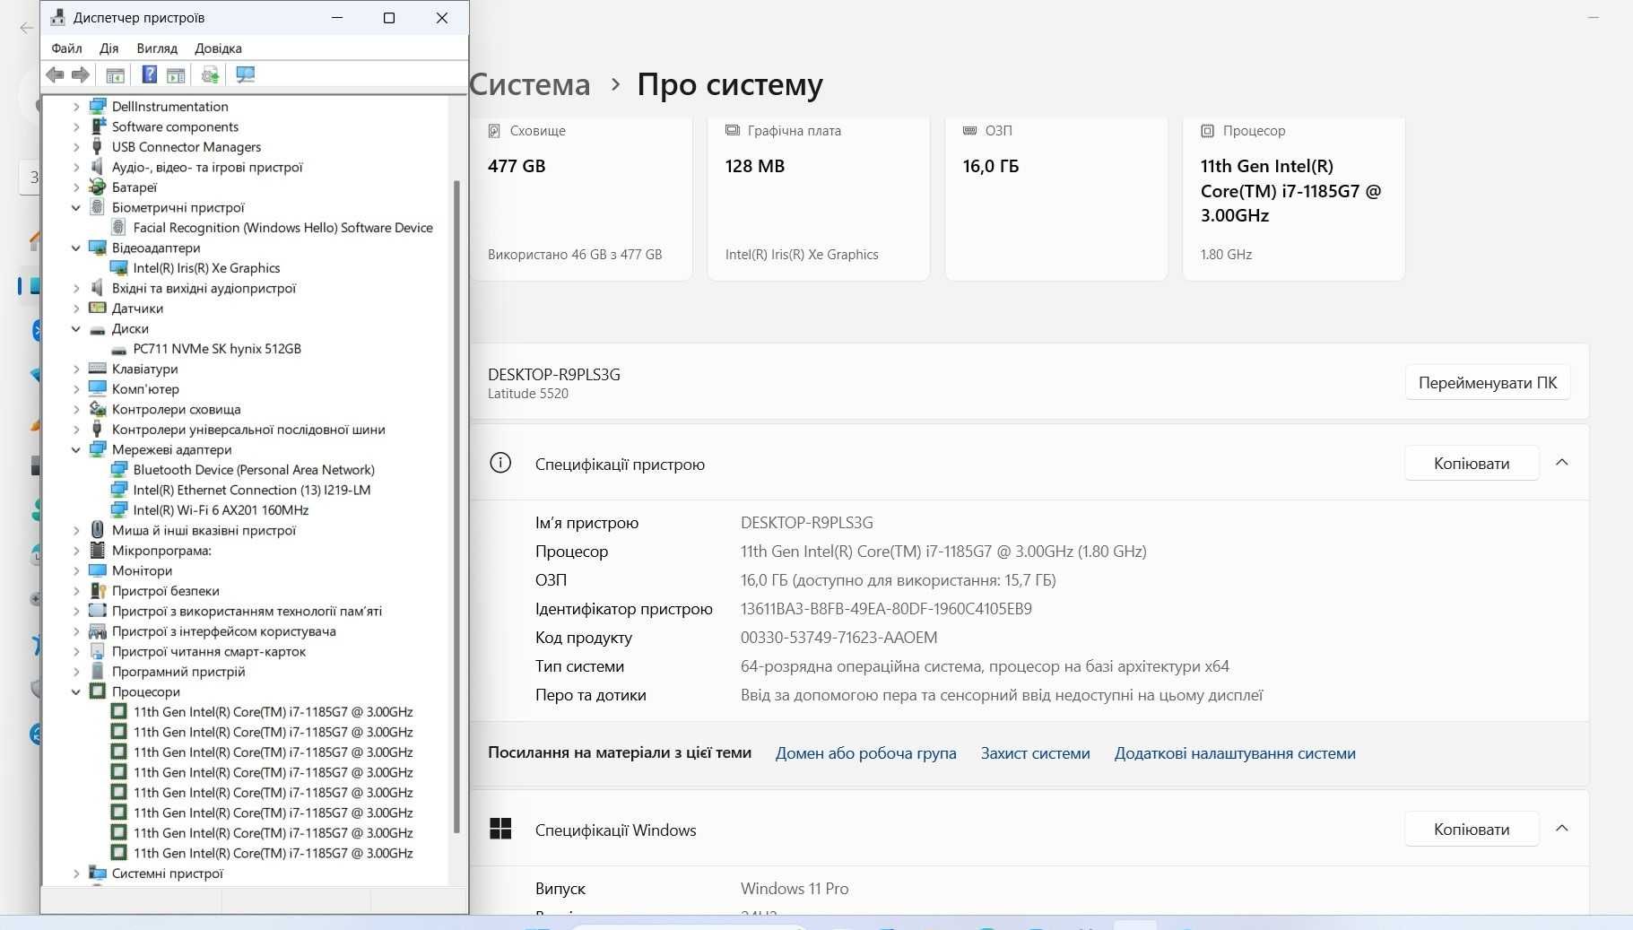Scan for hardware changes with the monitor icon
Viewport: 1633px width, 930px height.
245,75
